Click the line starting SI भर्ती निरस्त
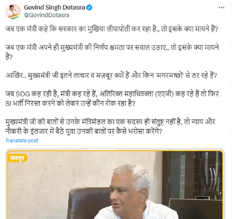Screen dimensions: 239x219 (x=70, y=103)
